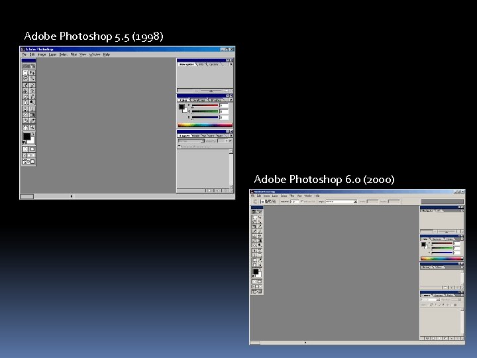Open Style dropdown in Photoshop 6.0 options bar
The height and width of the screenshot is (358, 477).
[341, 202]
